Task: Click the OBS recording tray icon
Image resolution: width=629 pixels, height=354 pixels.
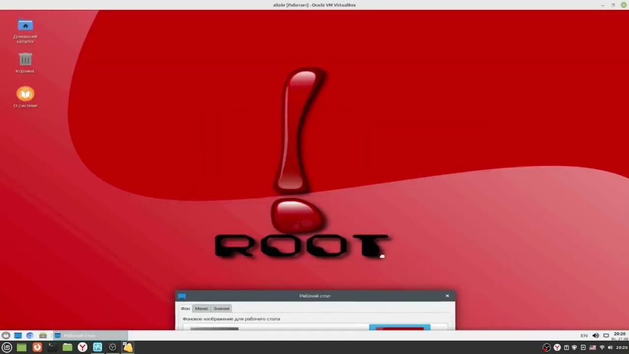Action: tap(546, 348)
